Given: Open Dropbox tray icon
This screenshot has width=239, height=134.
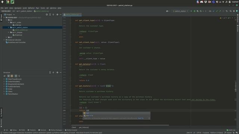Looking at the screenshot, I should pos(206,2).
